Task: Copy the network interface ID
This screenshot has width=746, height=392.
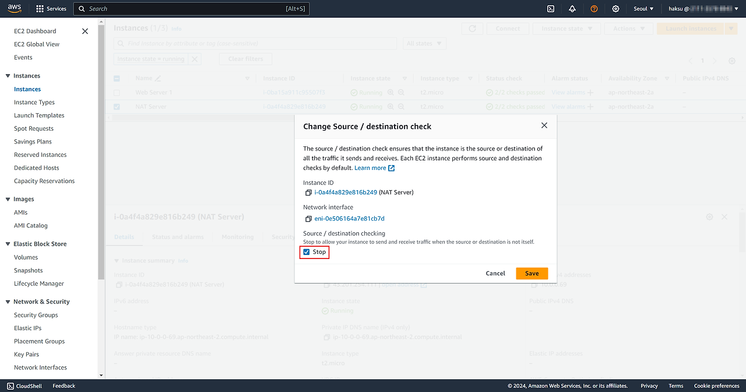Action: (308, 219)
